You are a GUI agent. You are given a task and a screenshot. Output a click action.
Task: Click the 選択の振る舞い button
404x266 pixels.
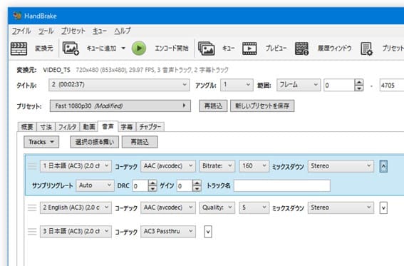tap(95, 142)
